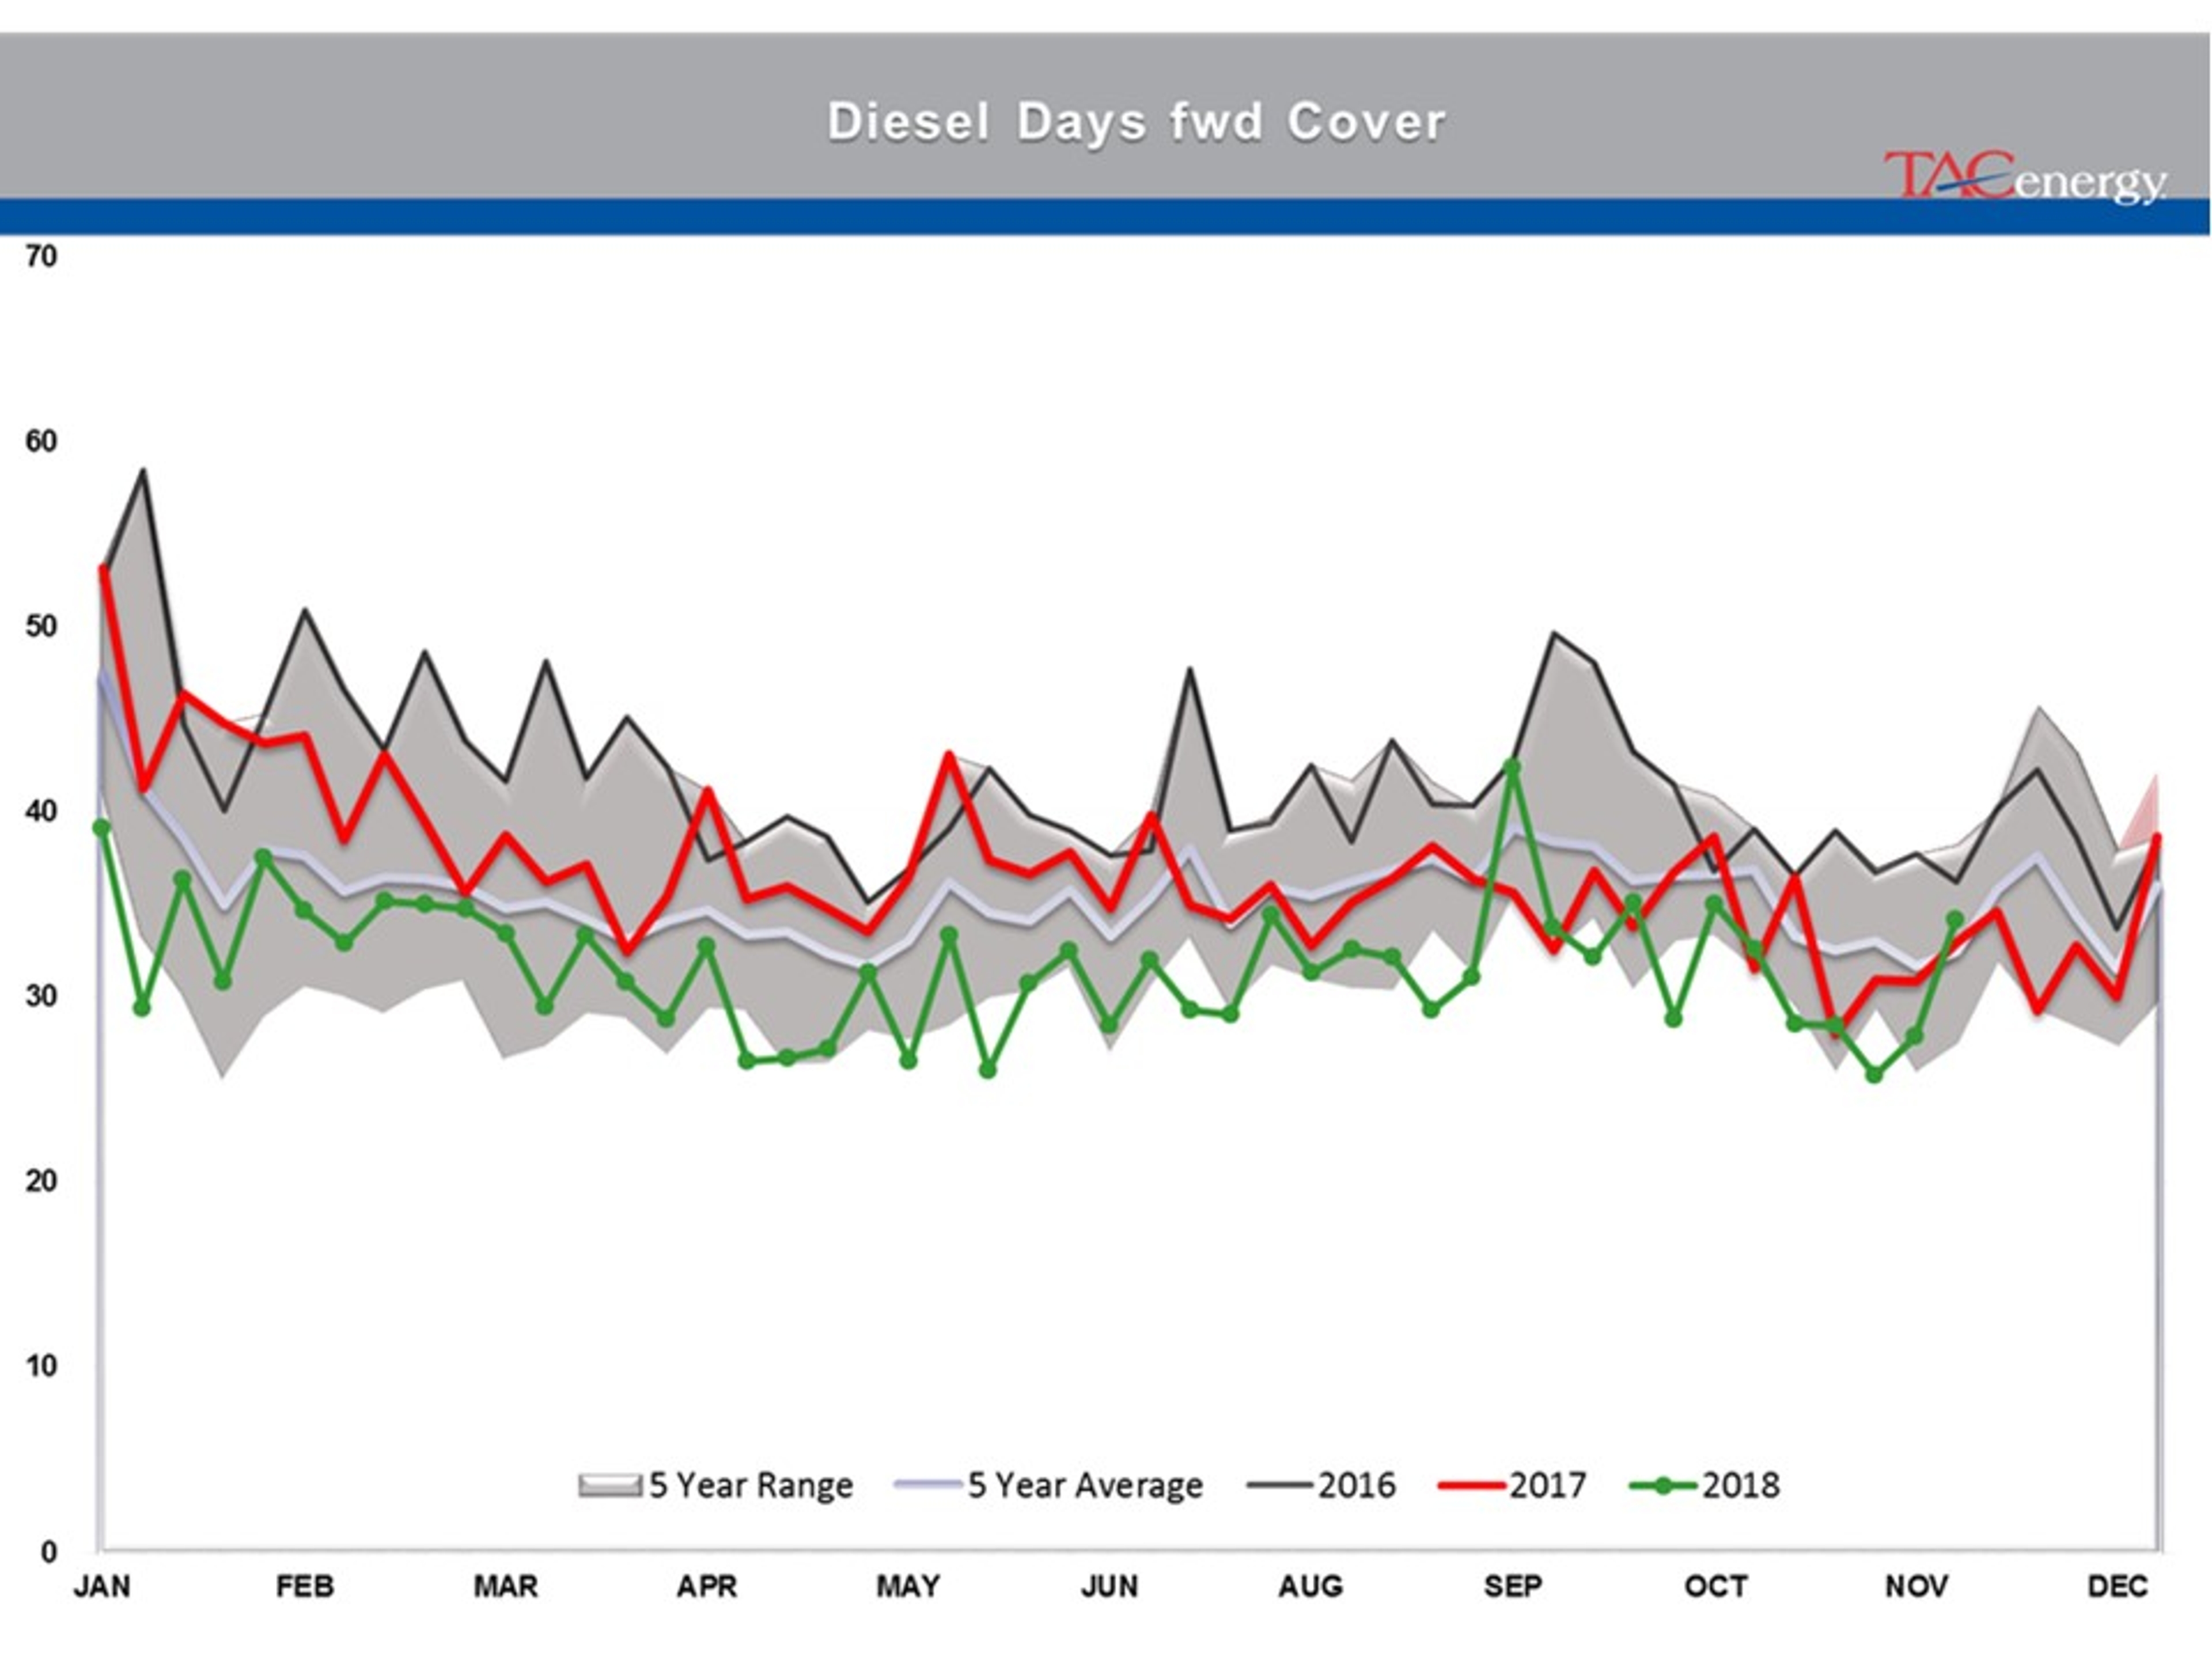Click the NOV axis label
This screenshot has width=2212, height=1659.
click(1917, 1586)
